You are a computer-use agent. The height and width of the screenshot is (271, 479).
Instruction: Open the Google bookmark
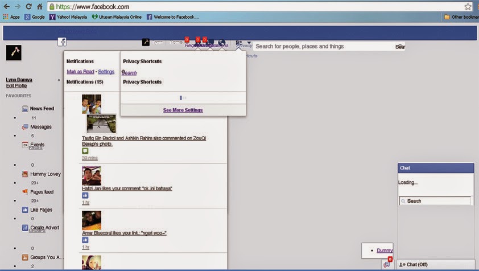35,17
